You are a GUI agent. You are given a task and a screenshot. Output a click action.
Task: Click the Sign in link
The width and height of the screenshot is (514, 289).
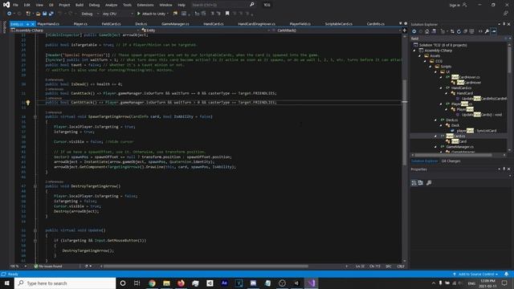(455, 5)
